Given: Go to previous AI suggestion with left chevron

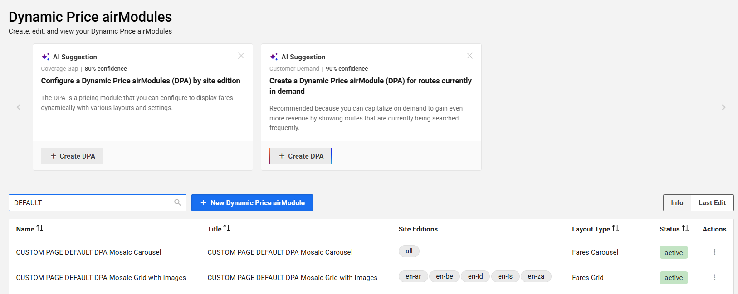Looking at the screenshot, I should pos(19,107).
